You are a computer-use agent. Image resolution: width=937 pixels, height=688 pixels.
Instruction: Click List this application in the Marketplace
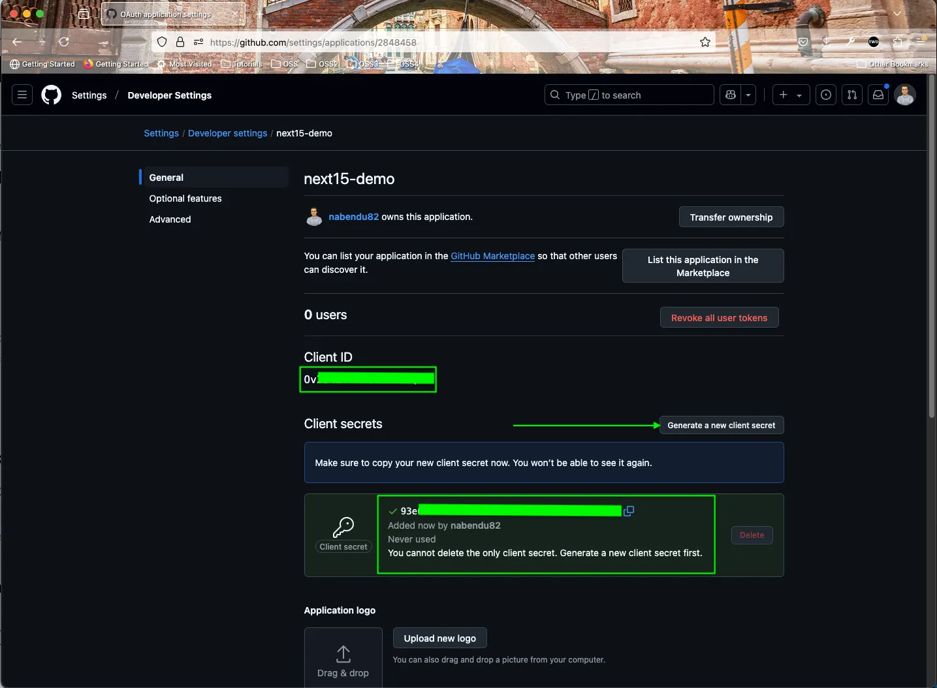(703, 266)
